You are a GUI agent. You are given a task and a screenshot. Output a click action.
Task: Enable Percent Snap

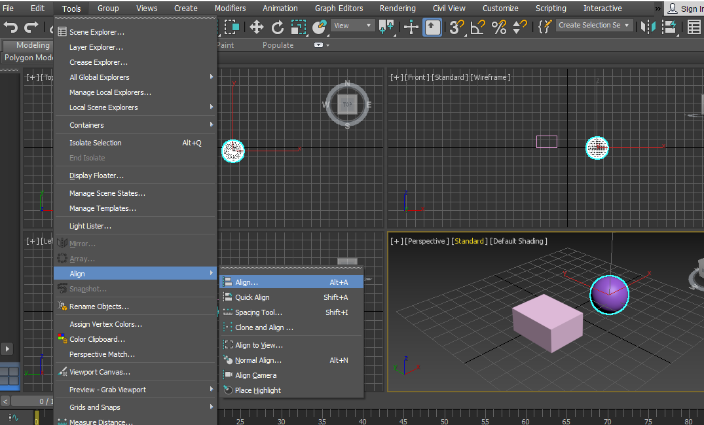499,27
